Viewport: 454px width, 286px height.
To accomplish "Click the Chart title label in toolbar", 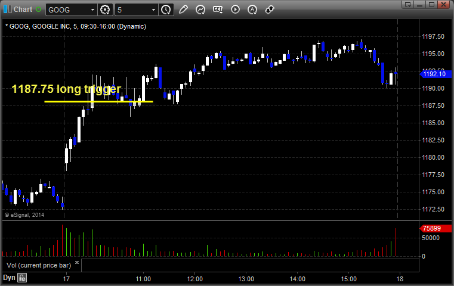I will pos(23,10).
